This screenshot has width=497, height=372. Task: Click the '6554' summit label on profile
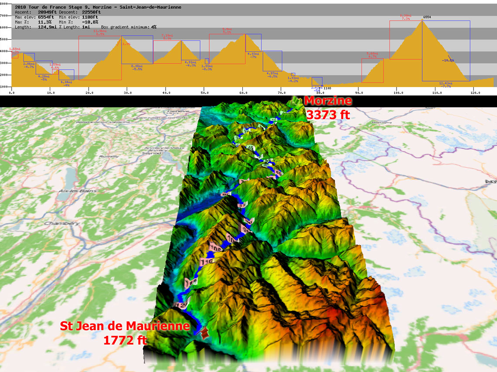pyautogui.click(x=427, y=17)
